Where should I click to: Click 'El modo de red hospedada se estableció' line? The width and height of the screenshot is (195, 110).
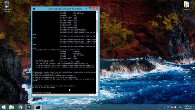coord(54,75)
